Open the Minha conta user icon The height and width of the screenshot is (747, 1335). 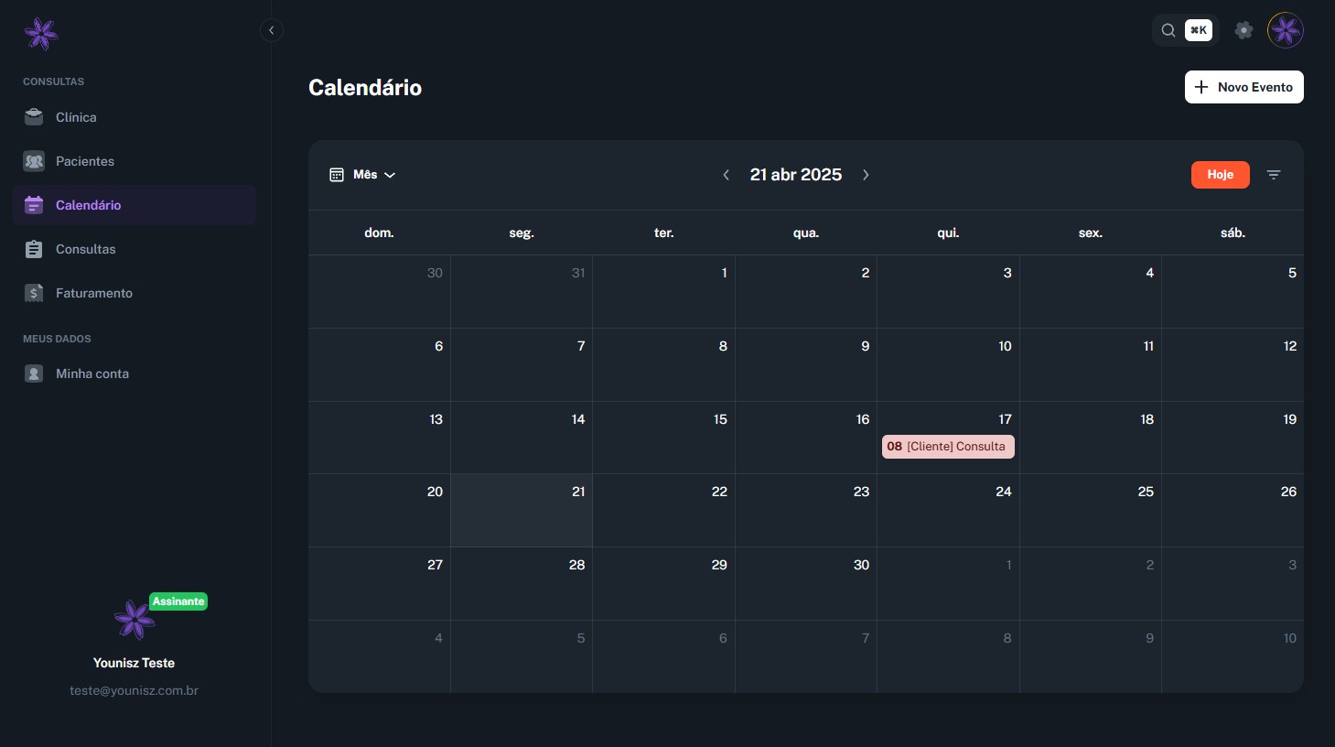[x=34, y=373]
